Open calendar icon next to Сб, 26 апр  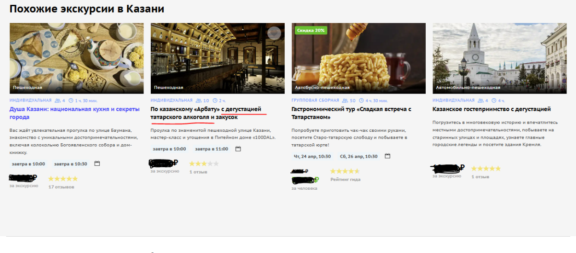[388, 156]
